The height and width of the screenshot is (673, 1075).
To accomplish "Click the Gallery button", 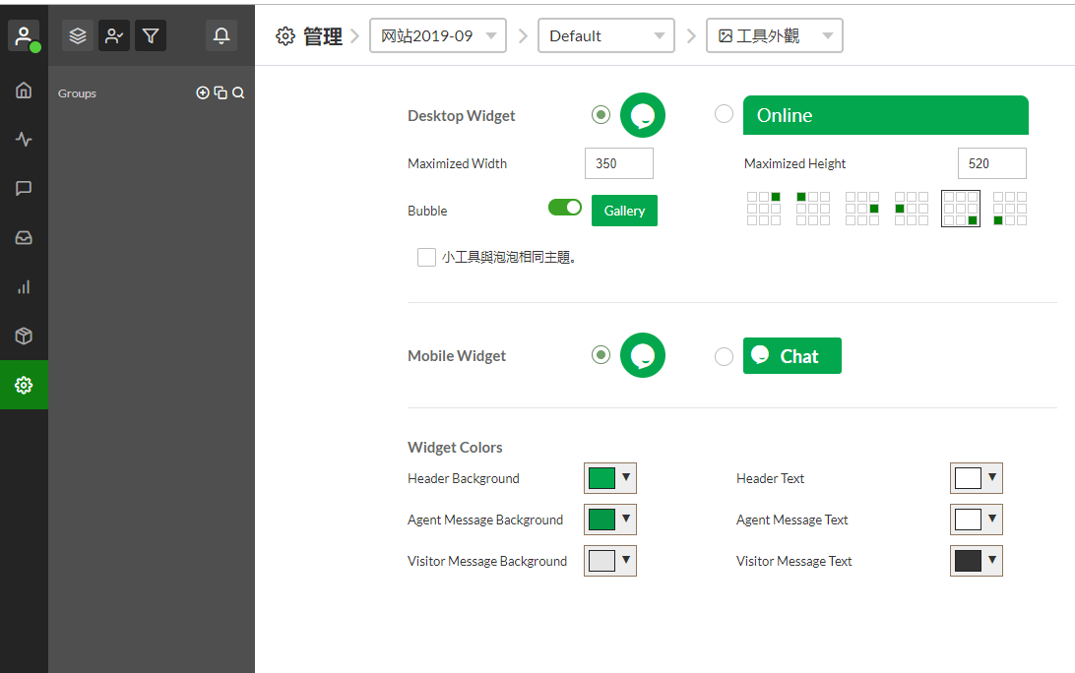I will click(x=624, y=211).
